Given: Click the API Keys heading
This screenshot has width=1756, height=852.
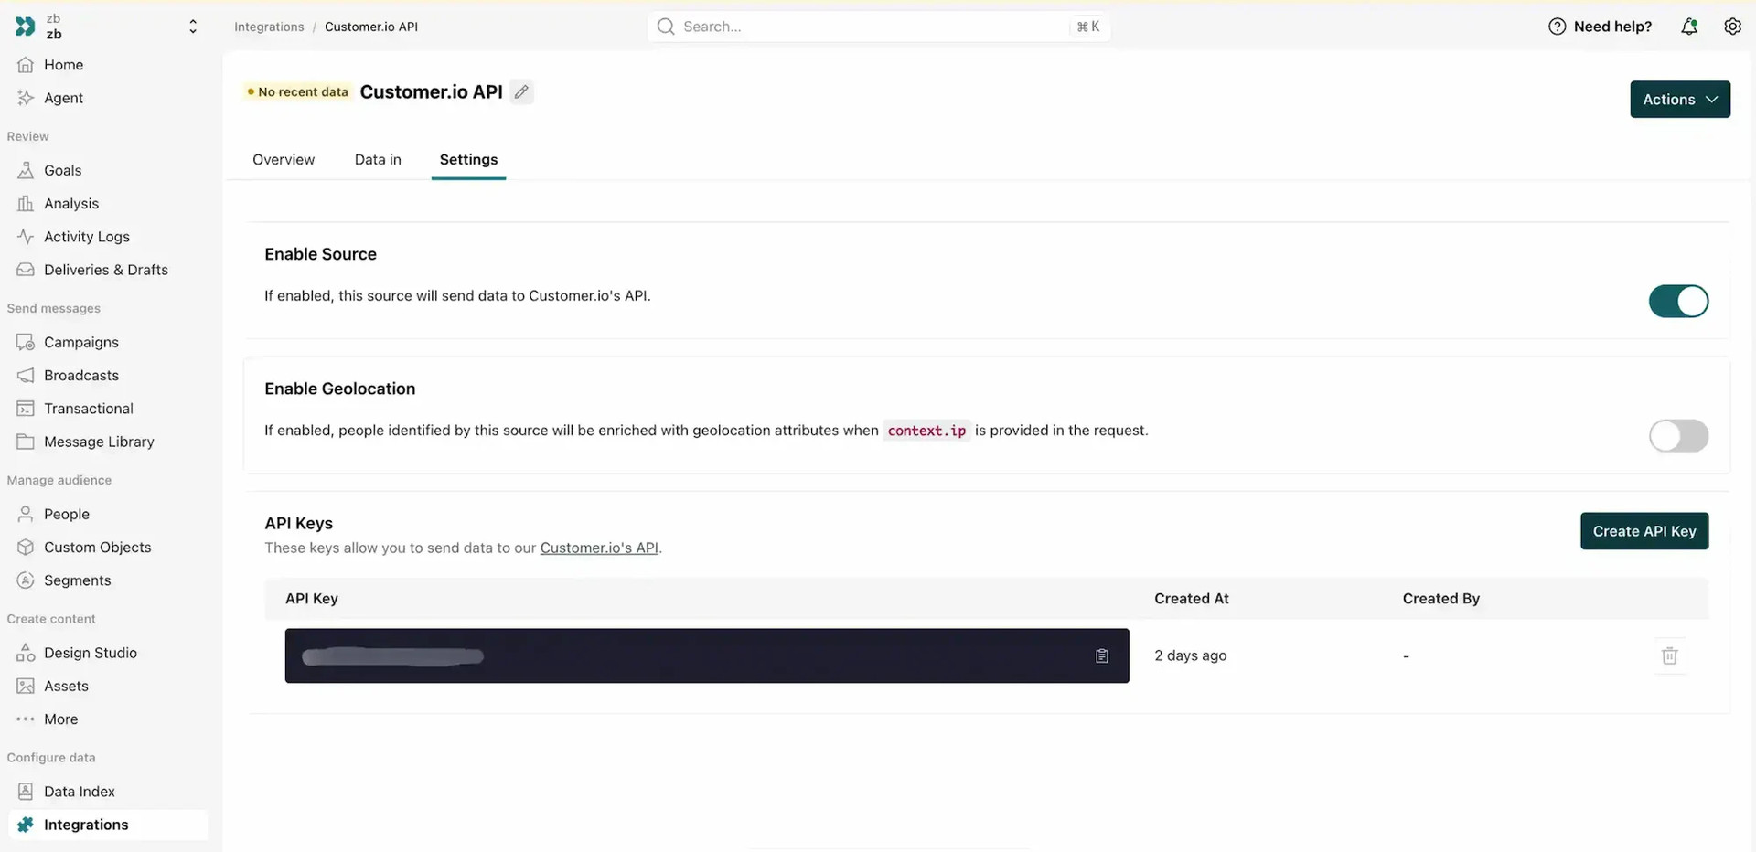Looking at the screenshot, I should click(x=299, y=523).
